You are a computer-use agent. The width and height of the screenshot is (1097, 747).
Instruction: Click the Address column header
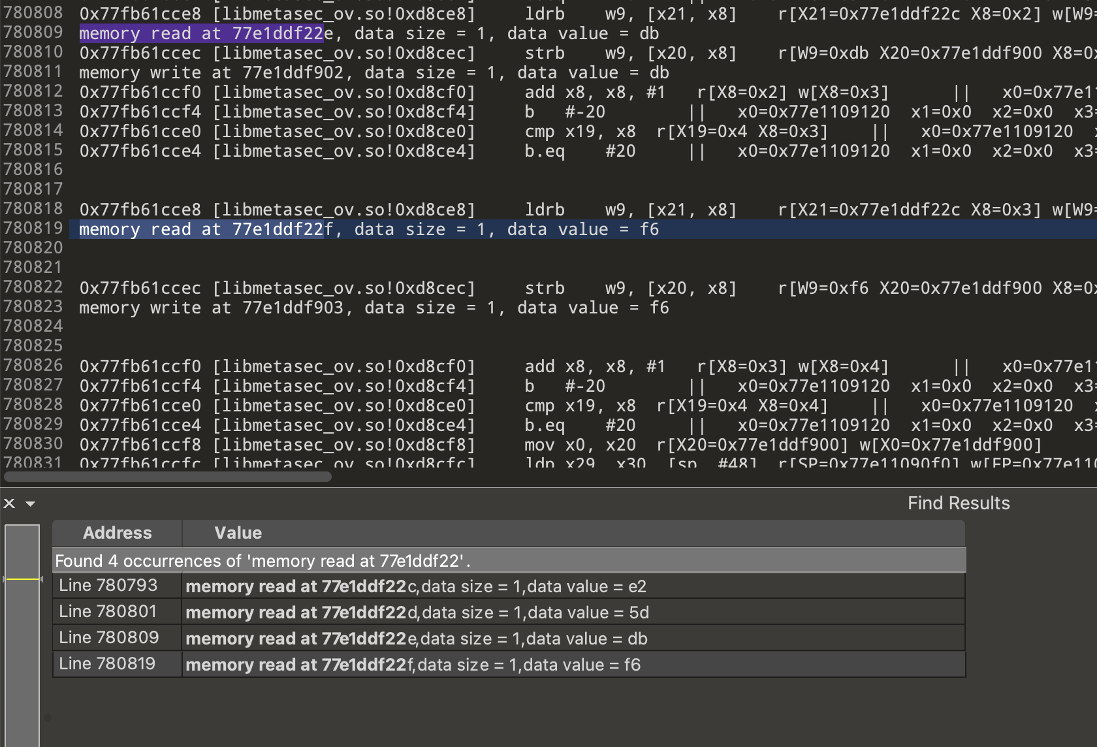coord(117,533)
